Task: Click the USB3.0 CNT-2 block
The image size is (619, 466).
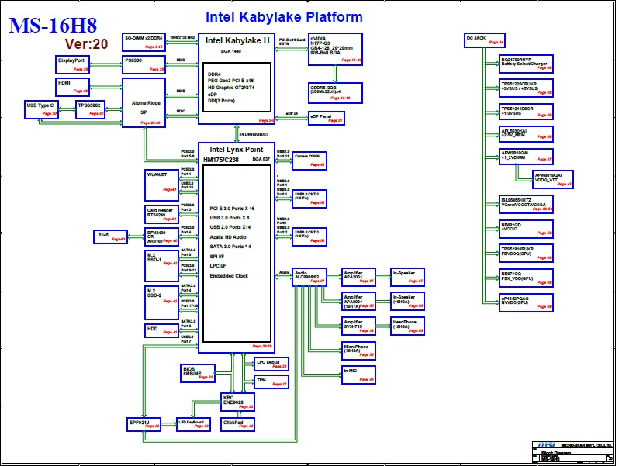Action: 309,198
